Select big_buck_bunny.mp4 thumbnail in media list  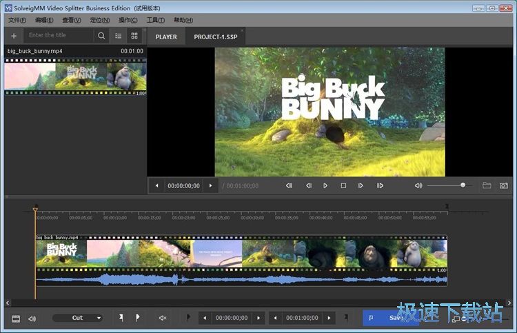[74, 76]
